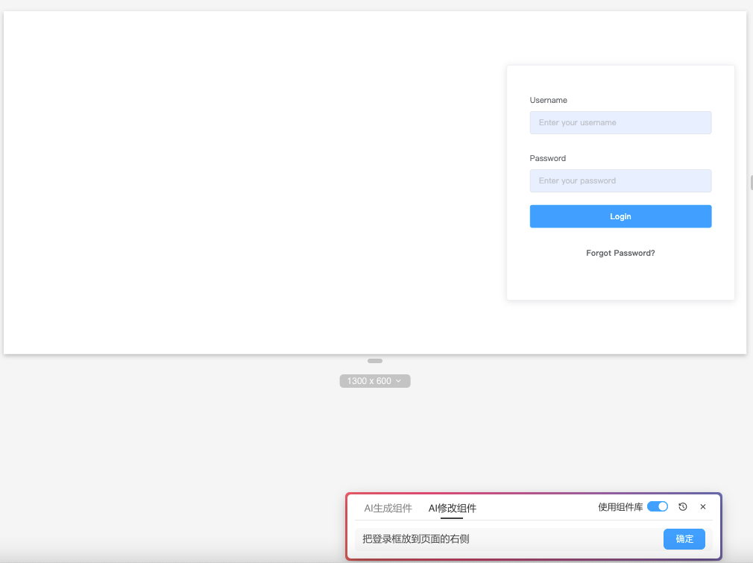Grab the canvas bottom resize handle

point(375,361)
